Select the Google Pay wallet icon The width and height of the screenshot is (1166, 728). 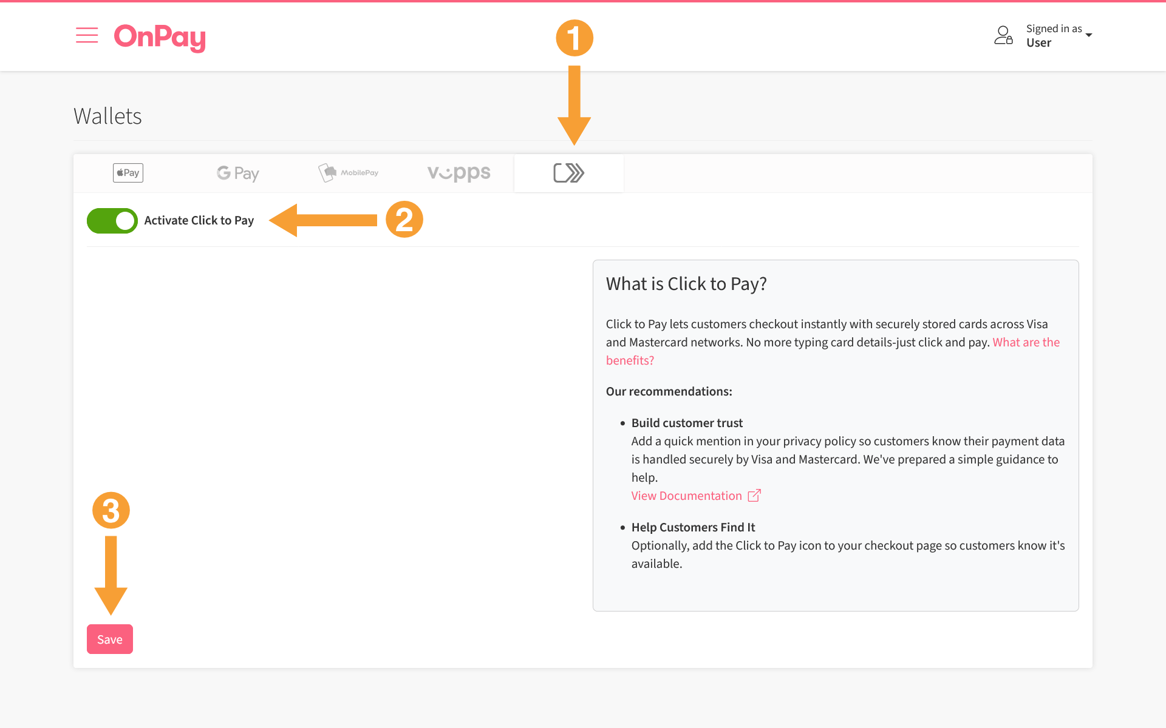pyautogui.click(x=237, y=172)
